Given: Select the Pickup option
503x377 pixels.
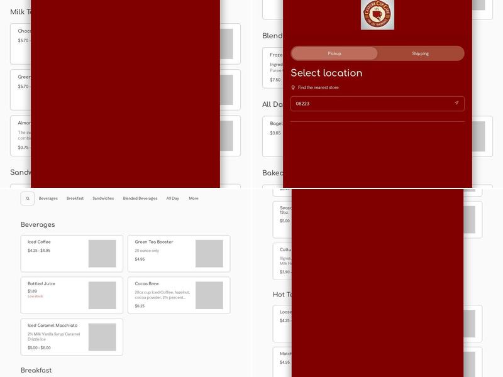Looking at the screenshot, I should point(334,53).
